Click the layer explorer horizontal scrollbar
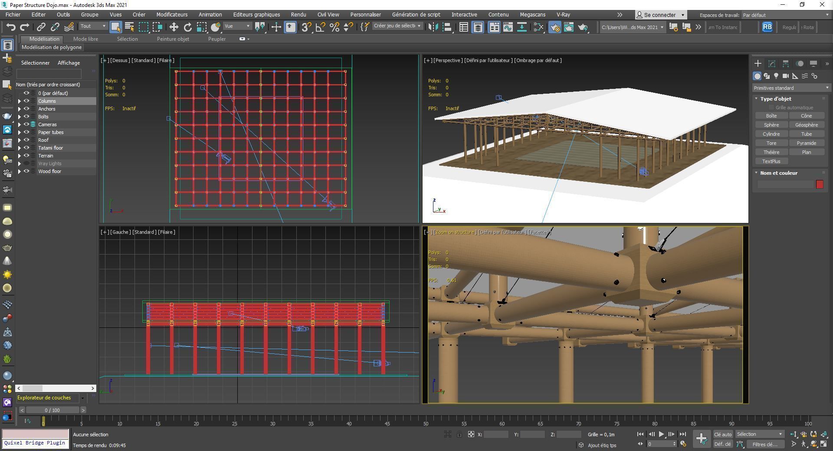 (56, 388)
